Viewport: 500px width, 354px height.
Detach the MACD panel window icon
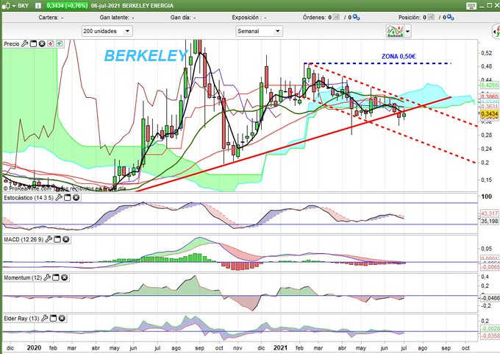[x=57, y=239]
